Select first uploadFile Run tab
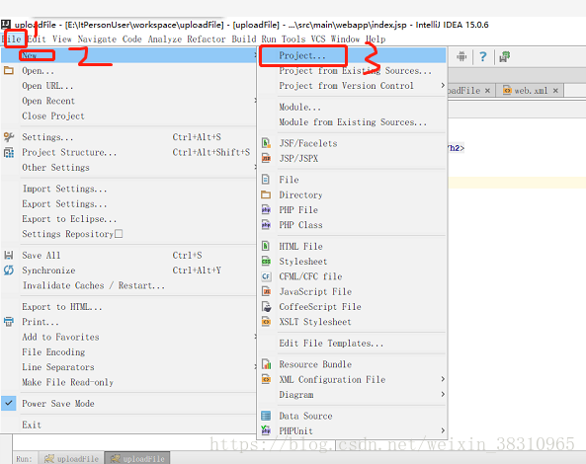 pyautogui.click(x=71, y=458)
